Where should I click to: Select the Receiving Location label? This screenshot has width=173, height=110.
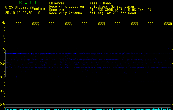pos(67,6)
